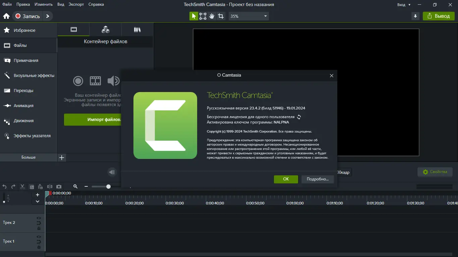Go to the Home screen icon

(6, 16)
